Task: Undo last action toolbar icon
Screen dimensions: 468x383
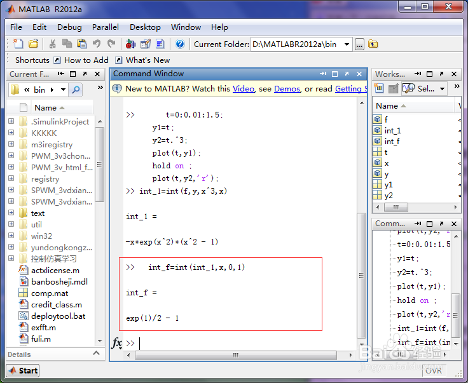Action: pos(97,44)
